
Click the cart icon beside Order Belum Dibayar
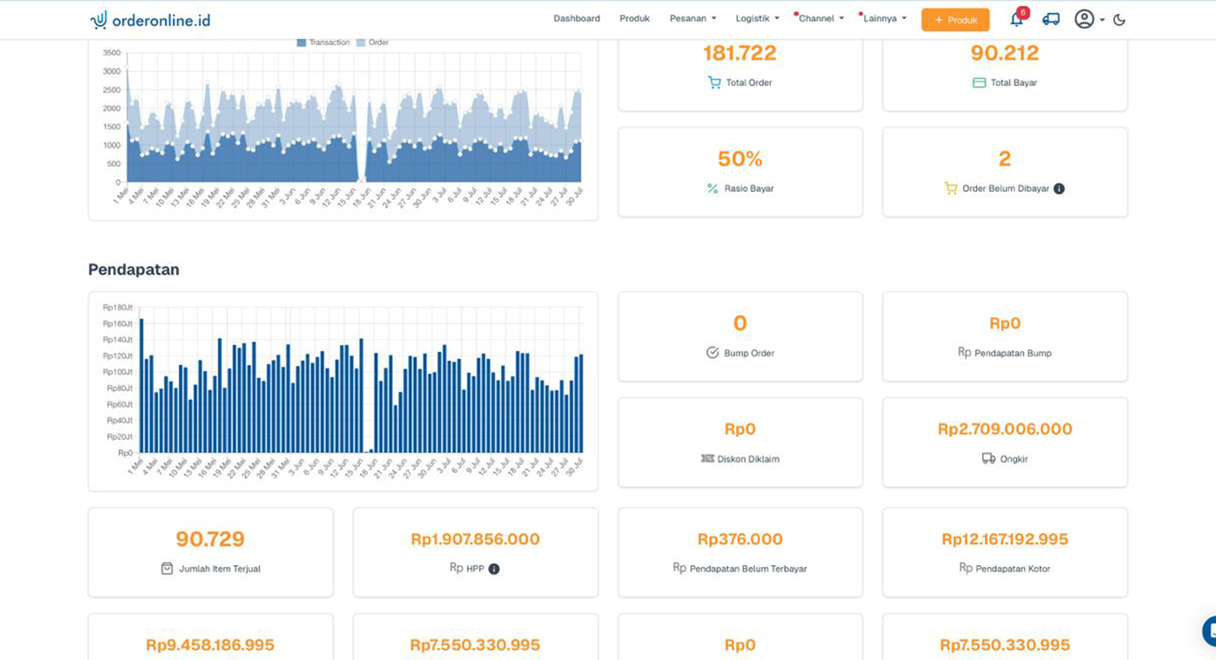pos(951,188)
